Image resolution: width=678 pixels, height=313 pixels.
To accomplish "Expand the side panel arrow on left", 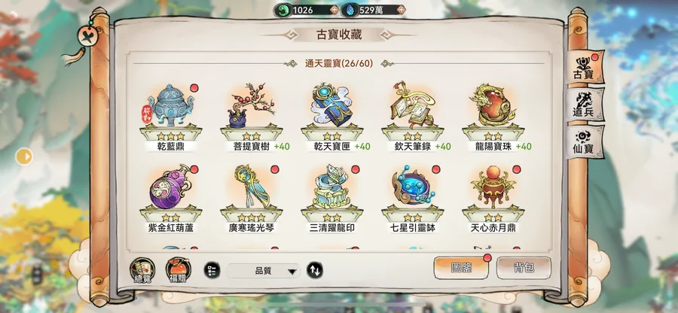I will click(x=24, y=156).
